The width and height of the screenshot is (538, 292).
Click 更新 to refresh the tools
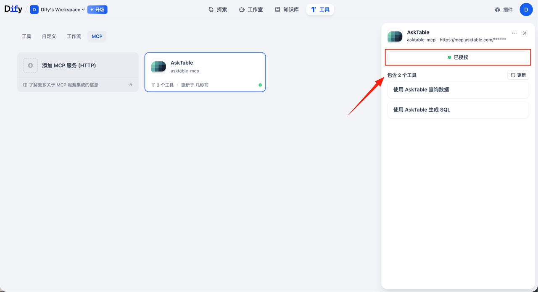click(518, 75)
